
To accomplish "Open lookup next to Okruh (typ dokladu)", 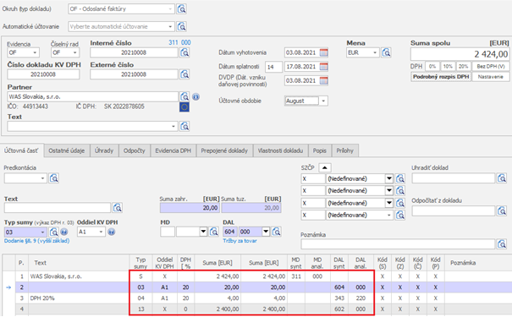I will click(182, 9).
